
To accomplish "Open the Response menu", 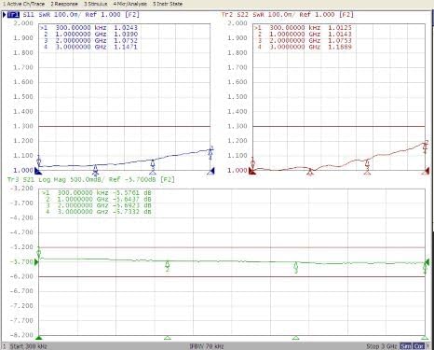I will tap(64, 4).
